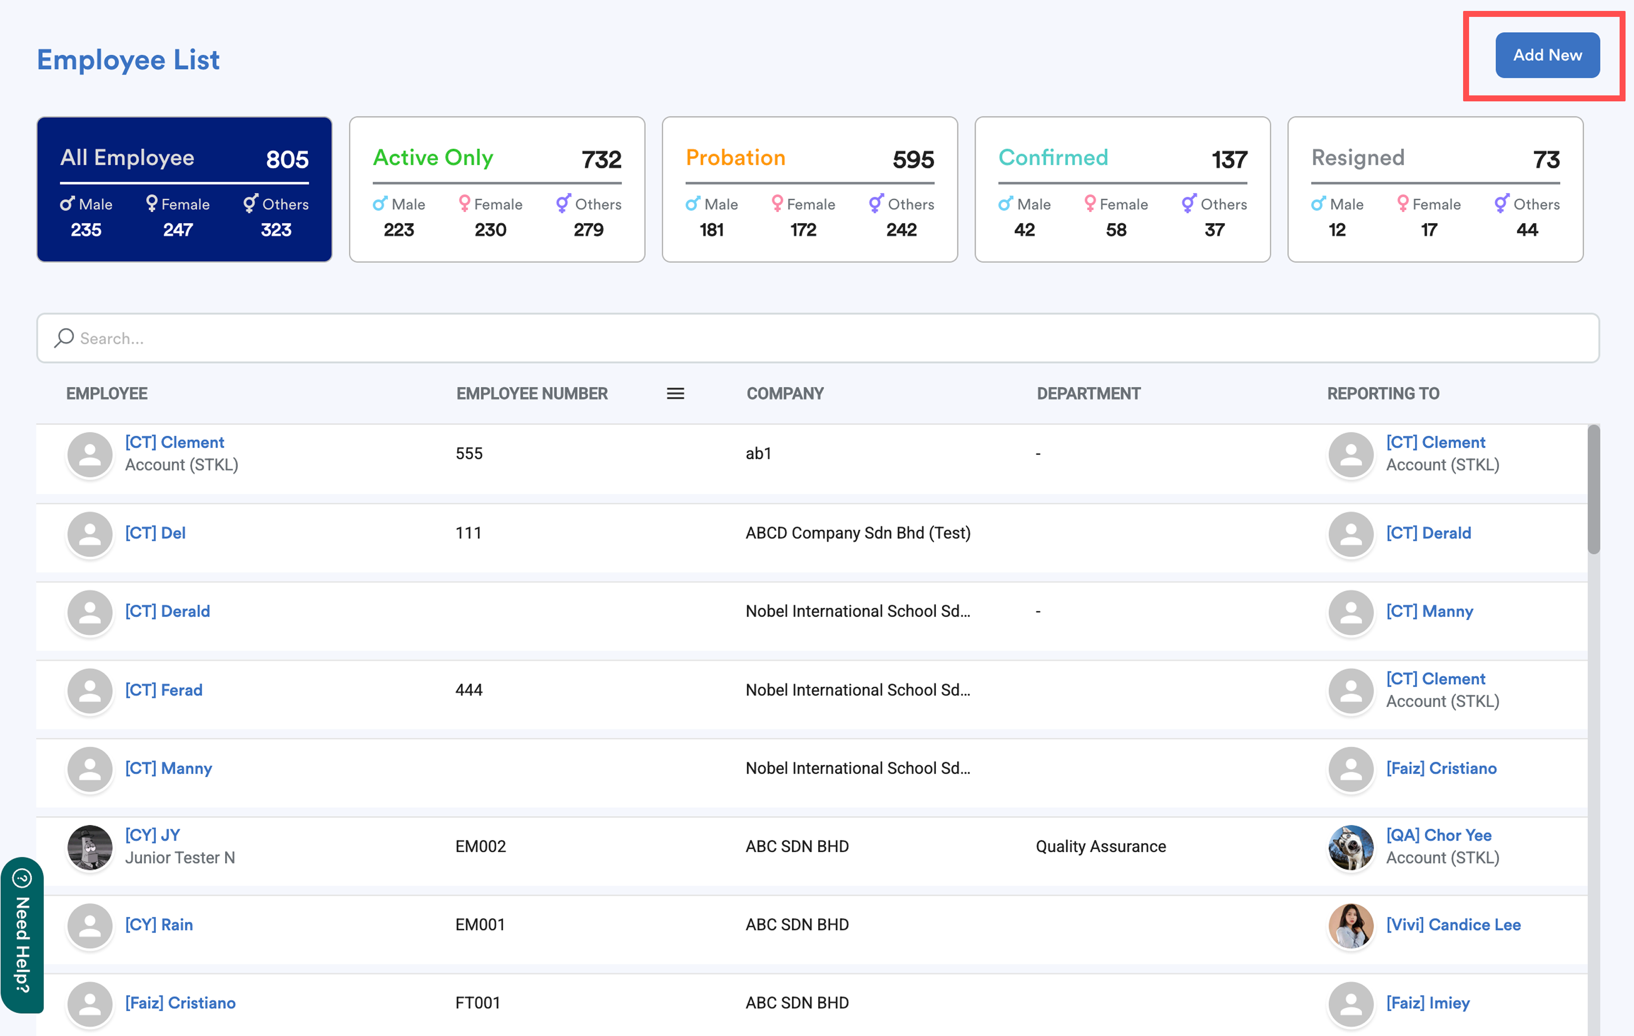This screenshot has width=1634, height=1036.
Task: Click the male icon in All Employee card
Action: (67, 204)
